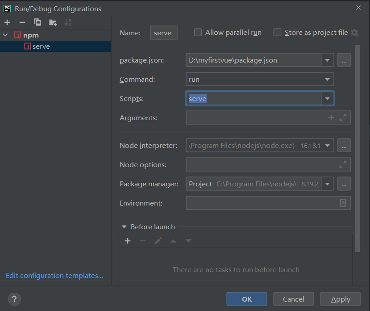
Task: Enable the Allow parallel run checkbox
Action: tap(198, 33)
